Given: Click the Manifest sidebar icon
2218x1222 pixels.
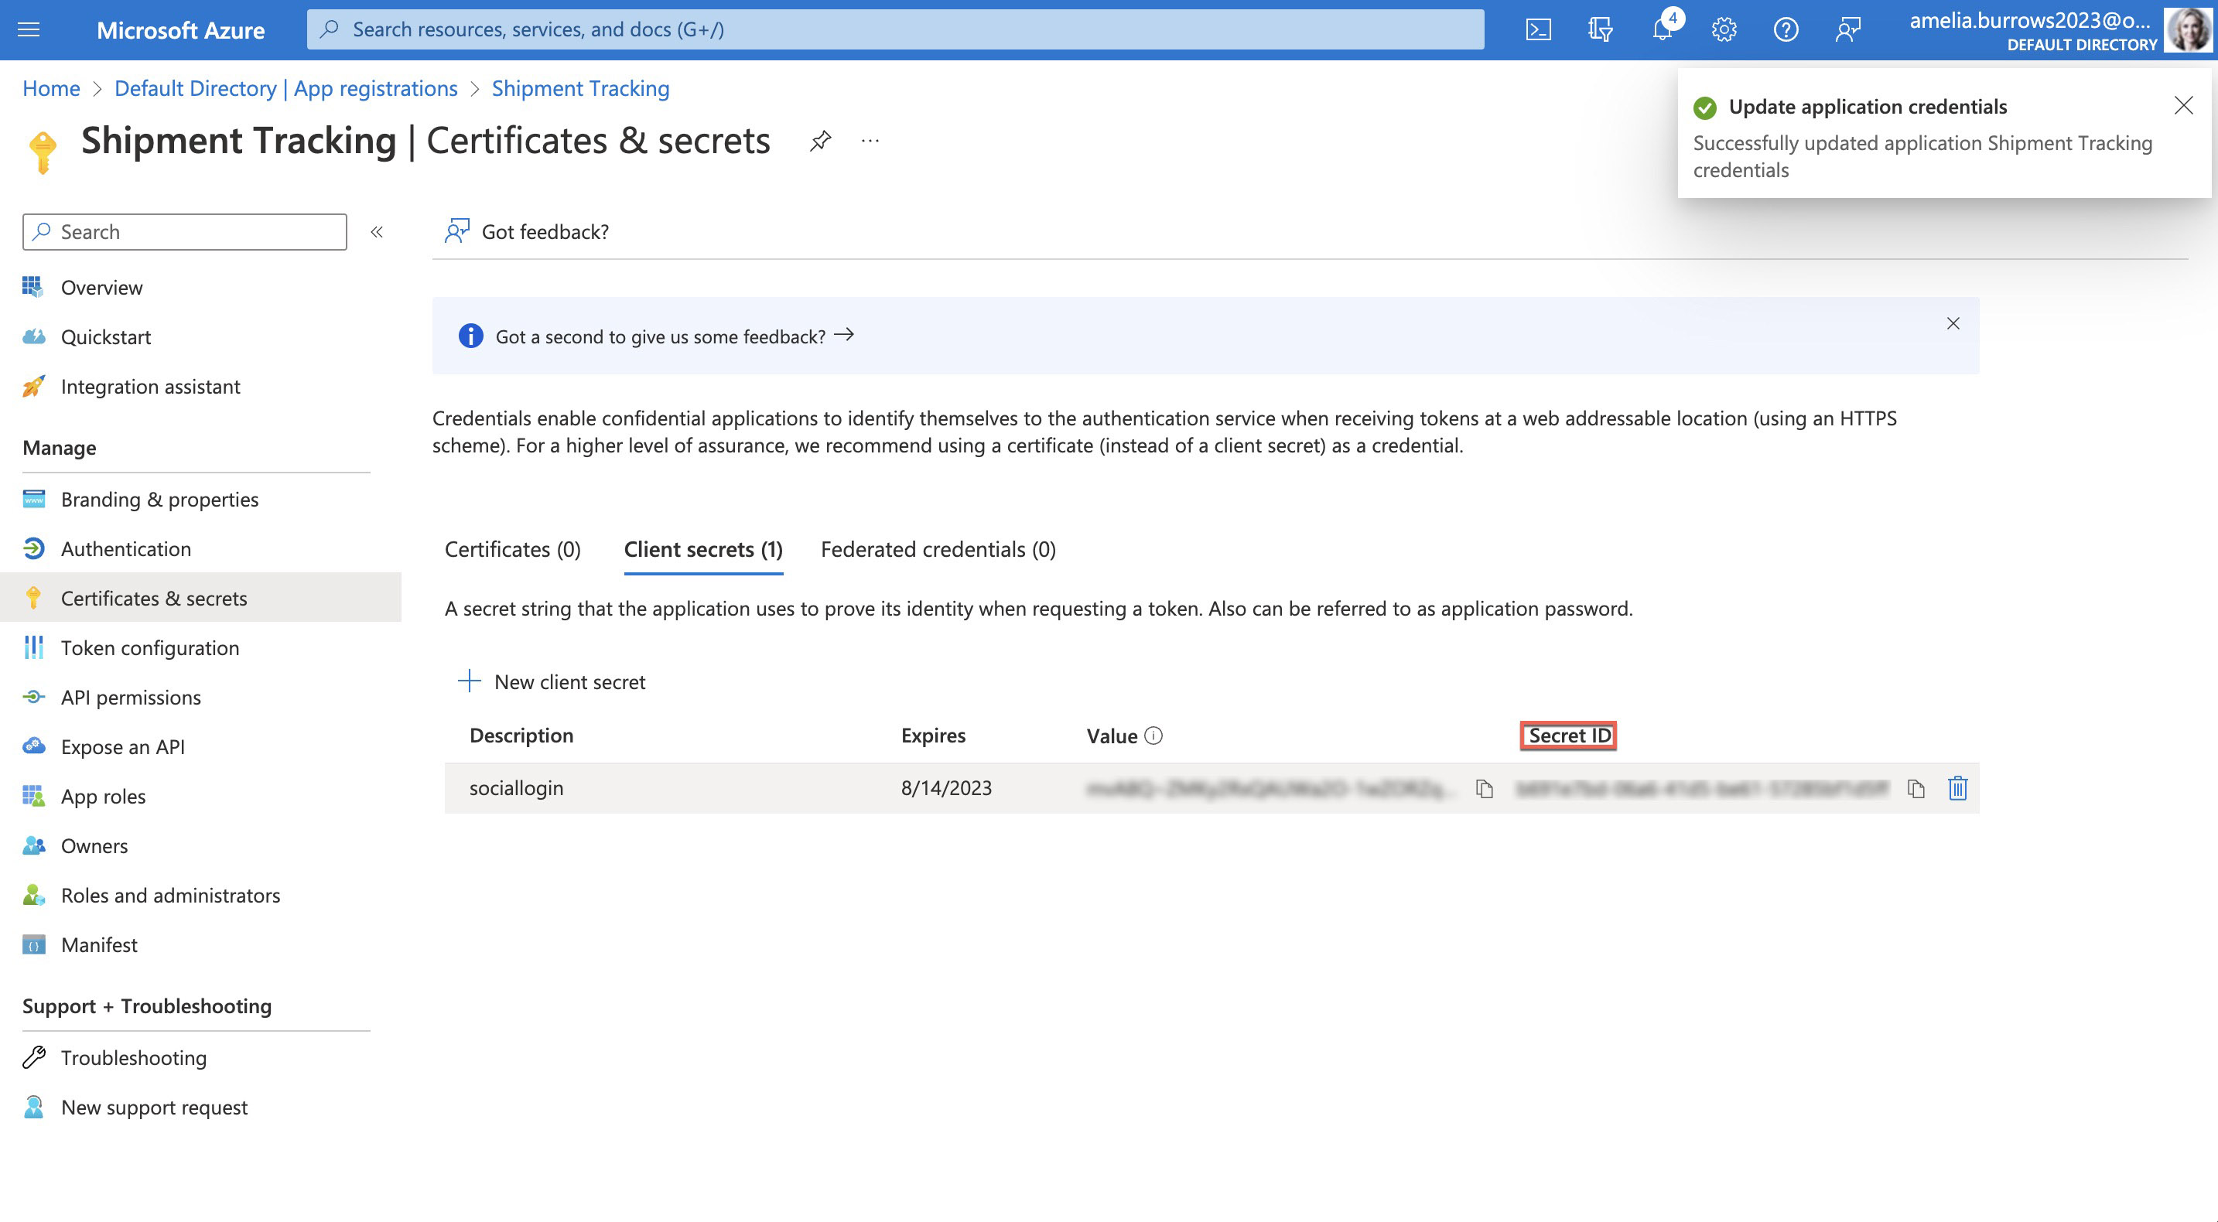Looking at the screenshot, I should (x=33, y=944).
